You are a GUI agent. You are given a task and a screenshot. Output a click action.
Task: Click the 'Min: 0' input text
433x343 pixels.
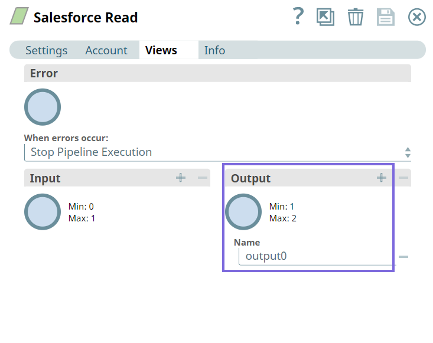click(x=81, y=207)
